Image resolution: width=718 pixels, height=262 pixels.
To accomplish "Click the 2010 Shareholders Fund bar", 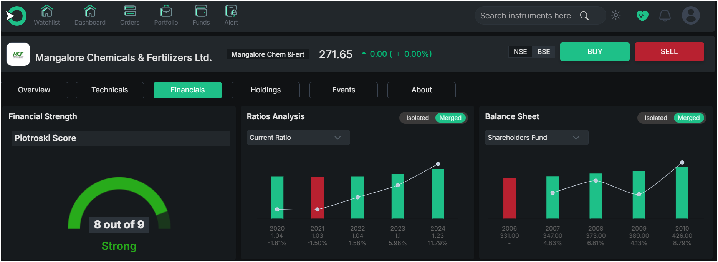I will (x=682, y=193).
